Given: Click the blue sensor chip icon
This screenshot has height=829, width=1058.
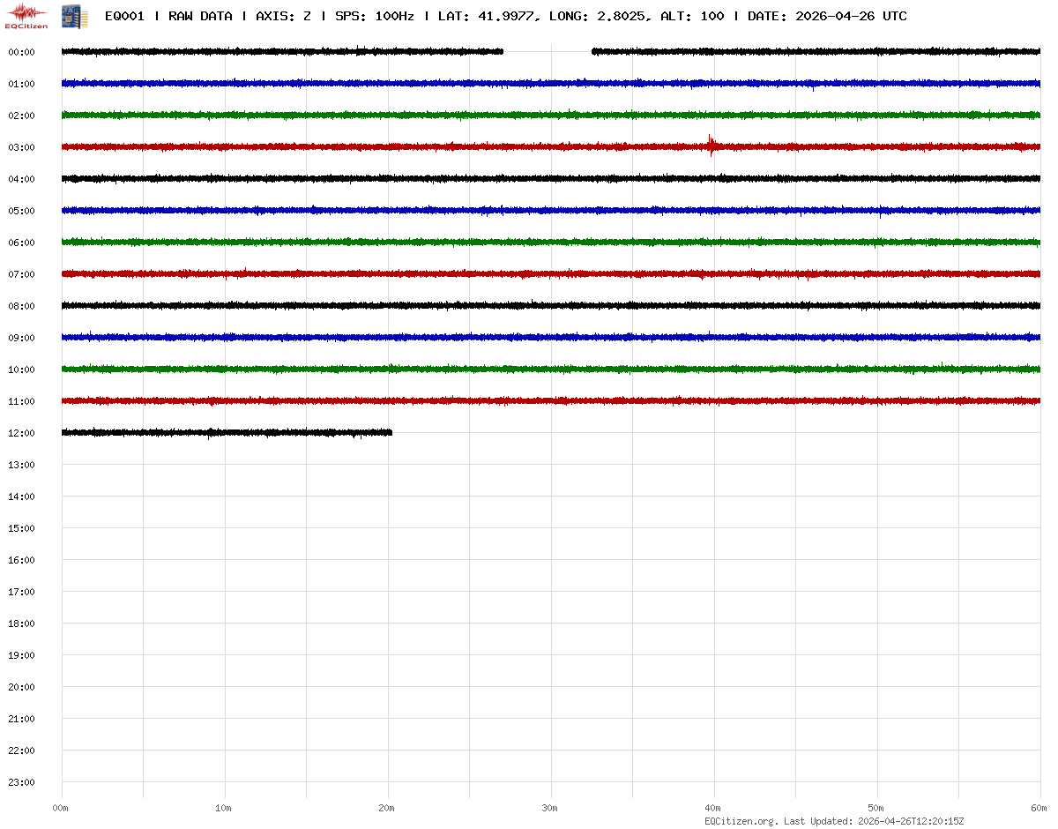Looking at the screenshot, I should [x=69, y=15].
